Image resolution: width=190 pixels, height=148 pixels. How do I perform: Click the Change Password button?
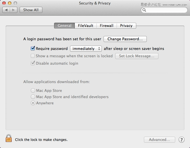125,39
